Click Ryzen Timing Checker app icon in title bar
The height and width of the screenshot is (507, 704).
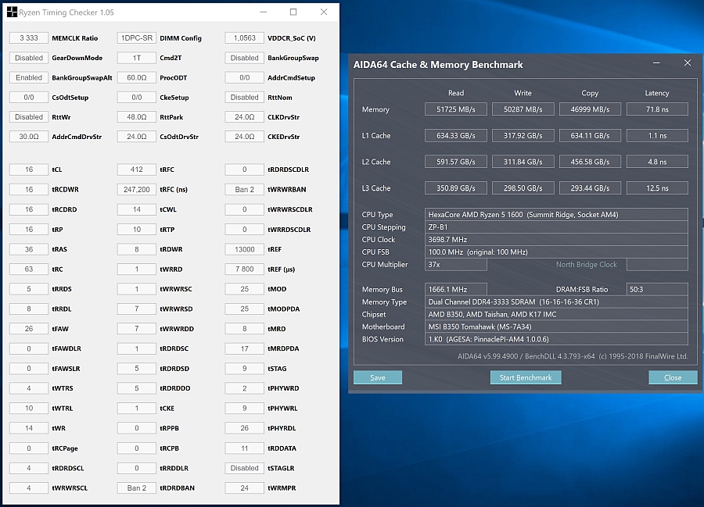coord(12,12)
